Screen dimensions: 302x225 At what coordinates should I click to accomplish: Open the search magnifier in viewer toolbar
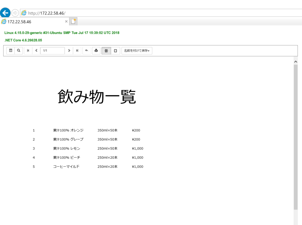point(19,51)
